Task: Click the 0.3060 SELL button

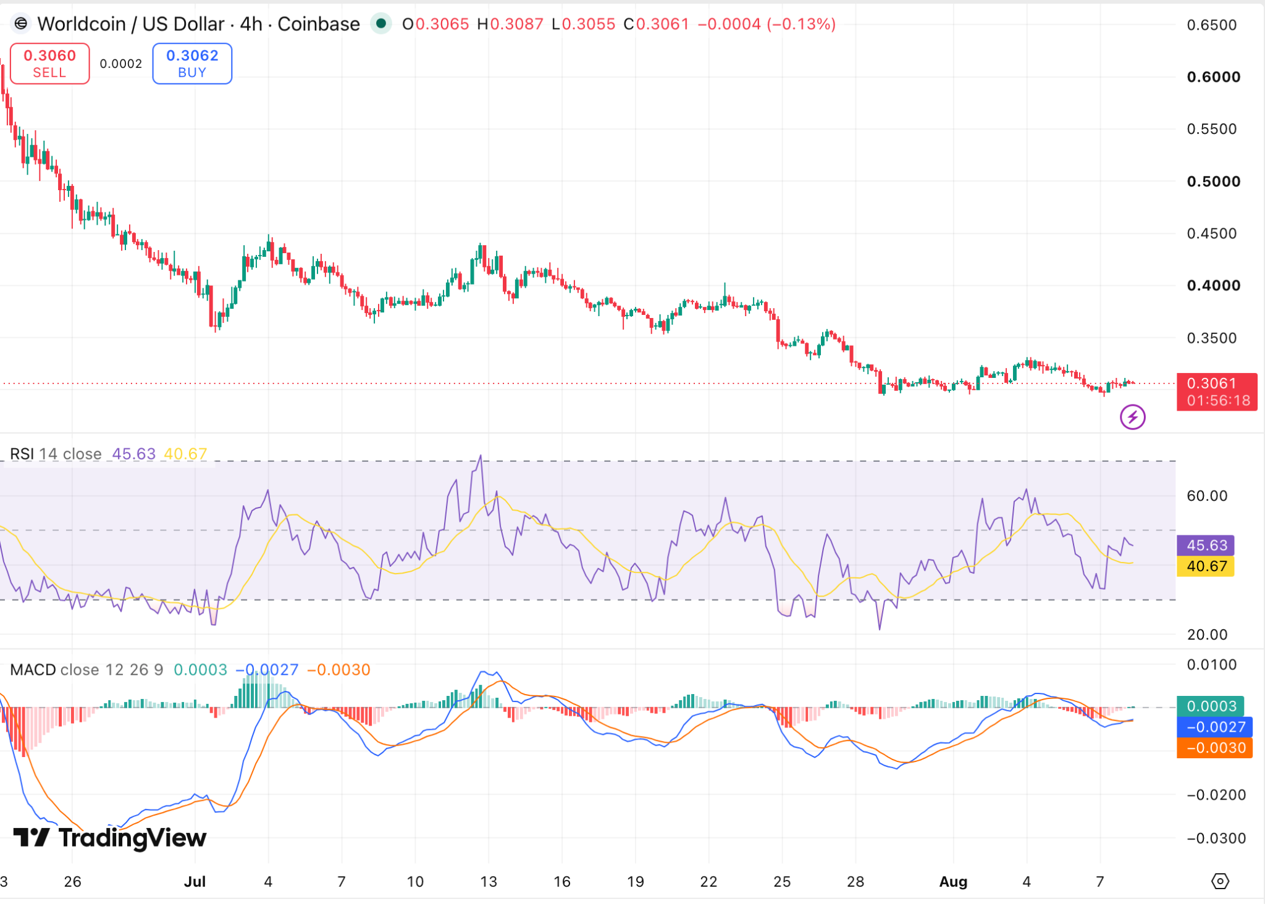Action: (x=49, y=64)
